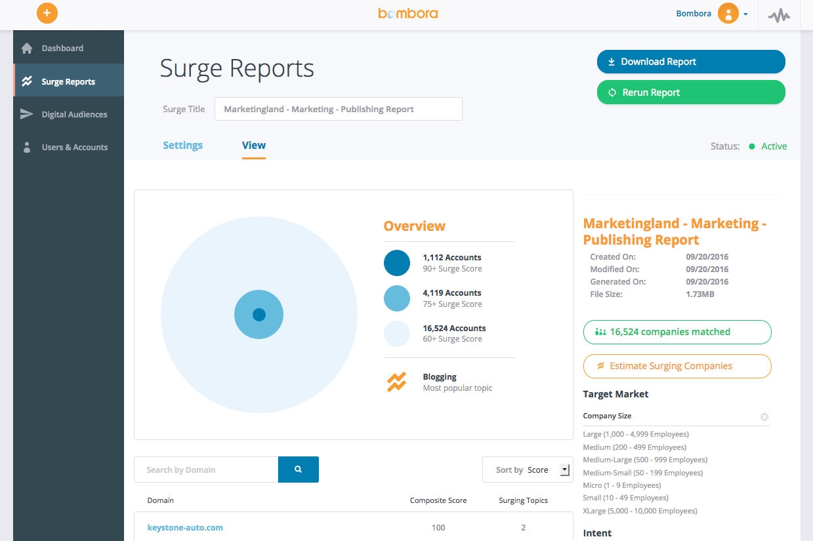Expand the Bombora account dropdown arrow
This screenshot has height=541, width=813.
pos(746,14)
